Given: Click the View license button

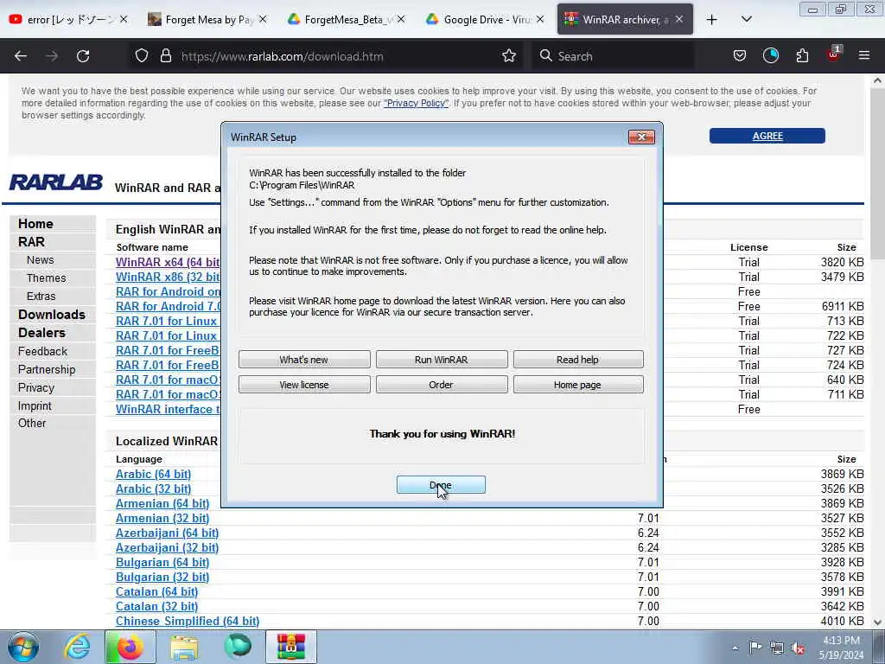Looking at the screenshot, I should pyautogui.click(x=304, y=385).
